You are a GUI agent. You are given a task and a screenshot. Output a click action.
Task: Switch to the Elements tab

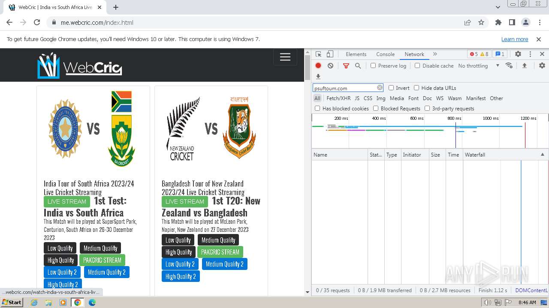pyautogui.click(x=356, y=54)
